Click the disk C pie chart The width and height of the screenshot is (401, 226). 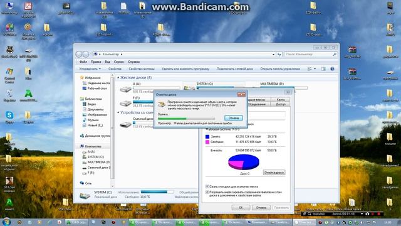(x=244, y=162)
